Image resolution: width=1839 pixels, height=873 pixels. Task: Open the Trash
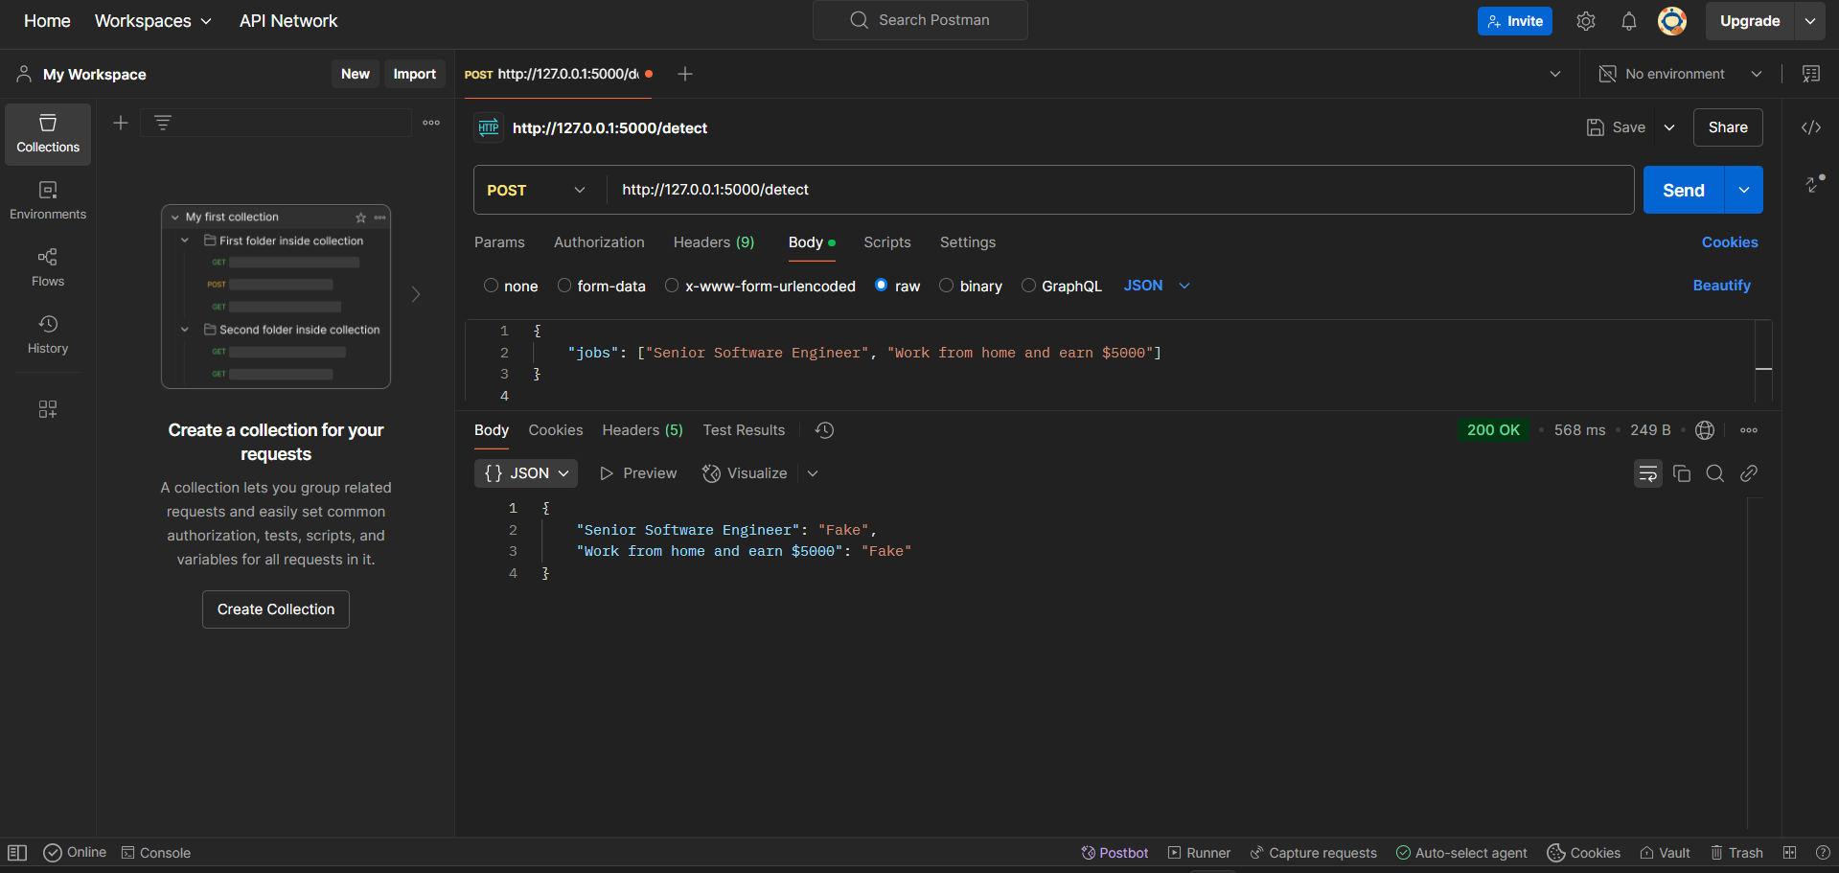[x=1736, y=853]
